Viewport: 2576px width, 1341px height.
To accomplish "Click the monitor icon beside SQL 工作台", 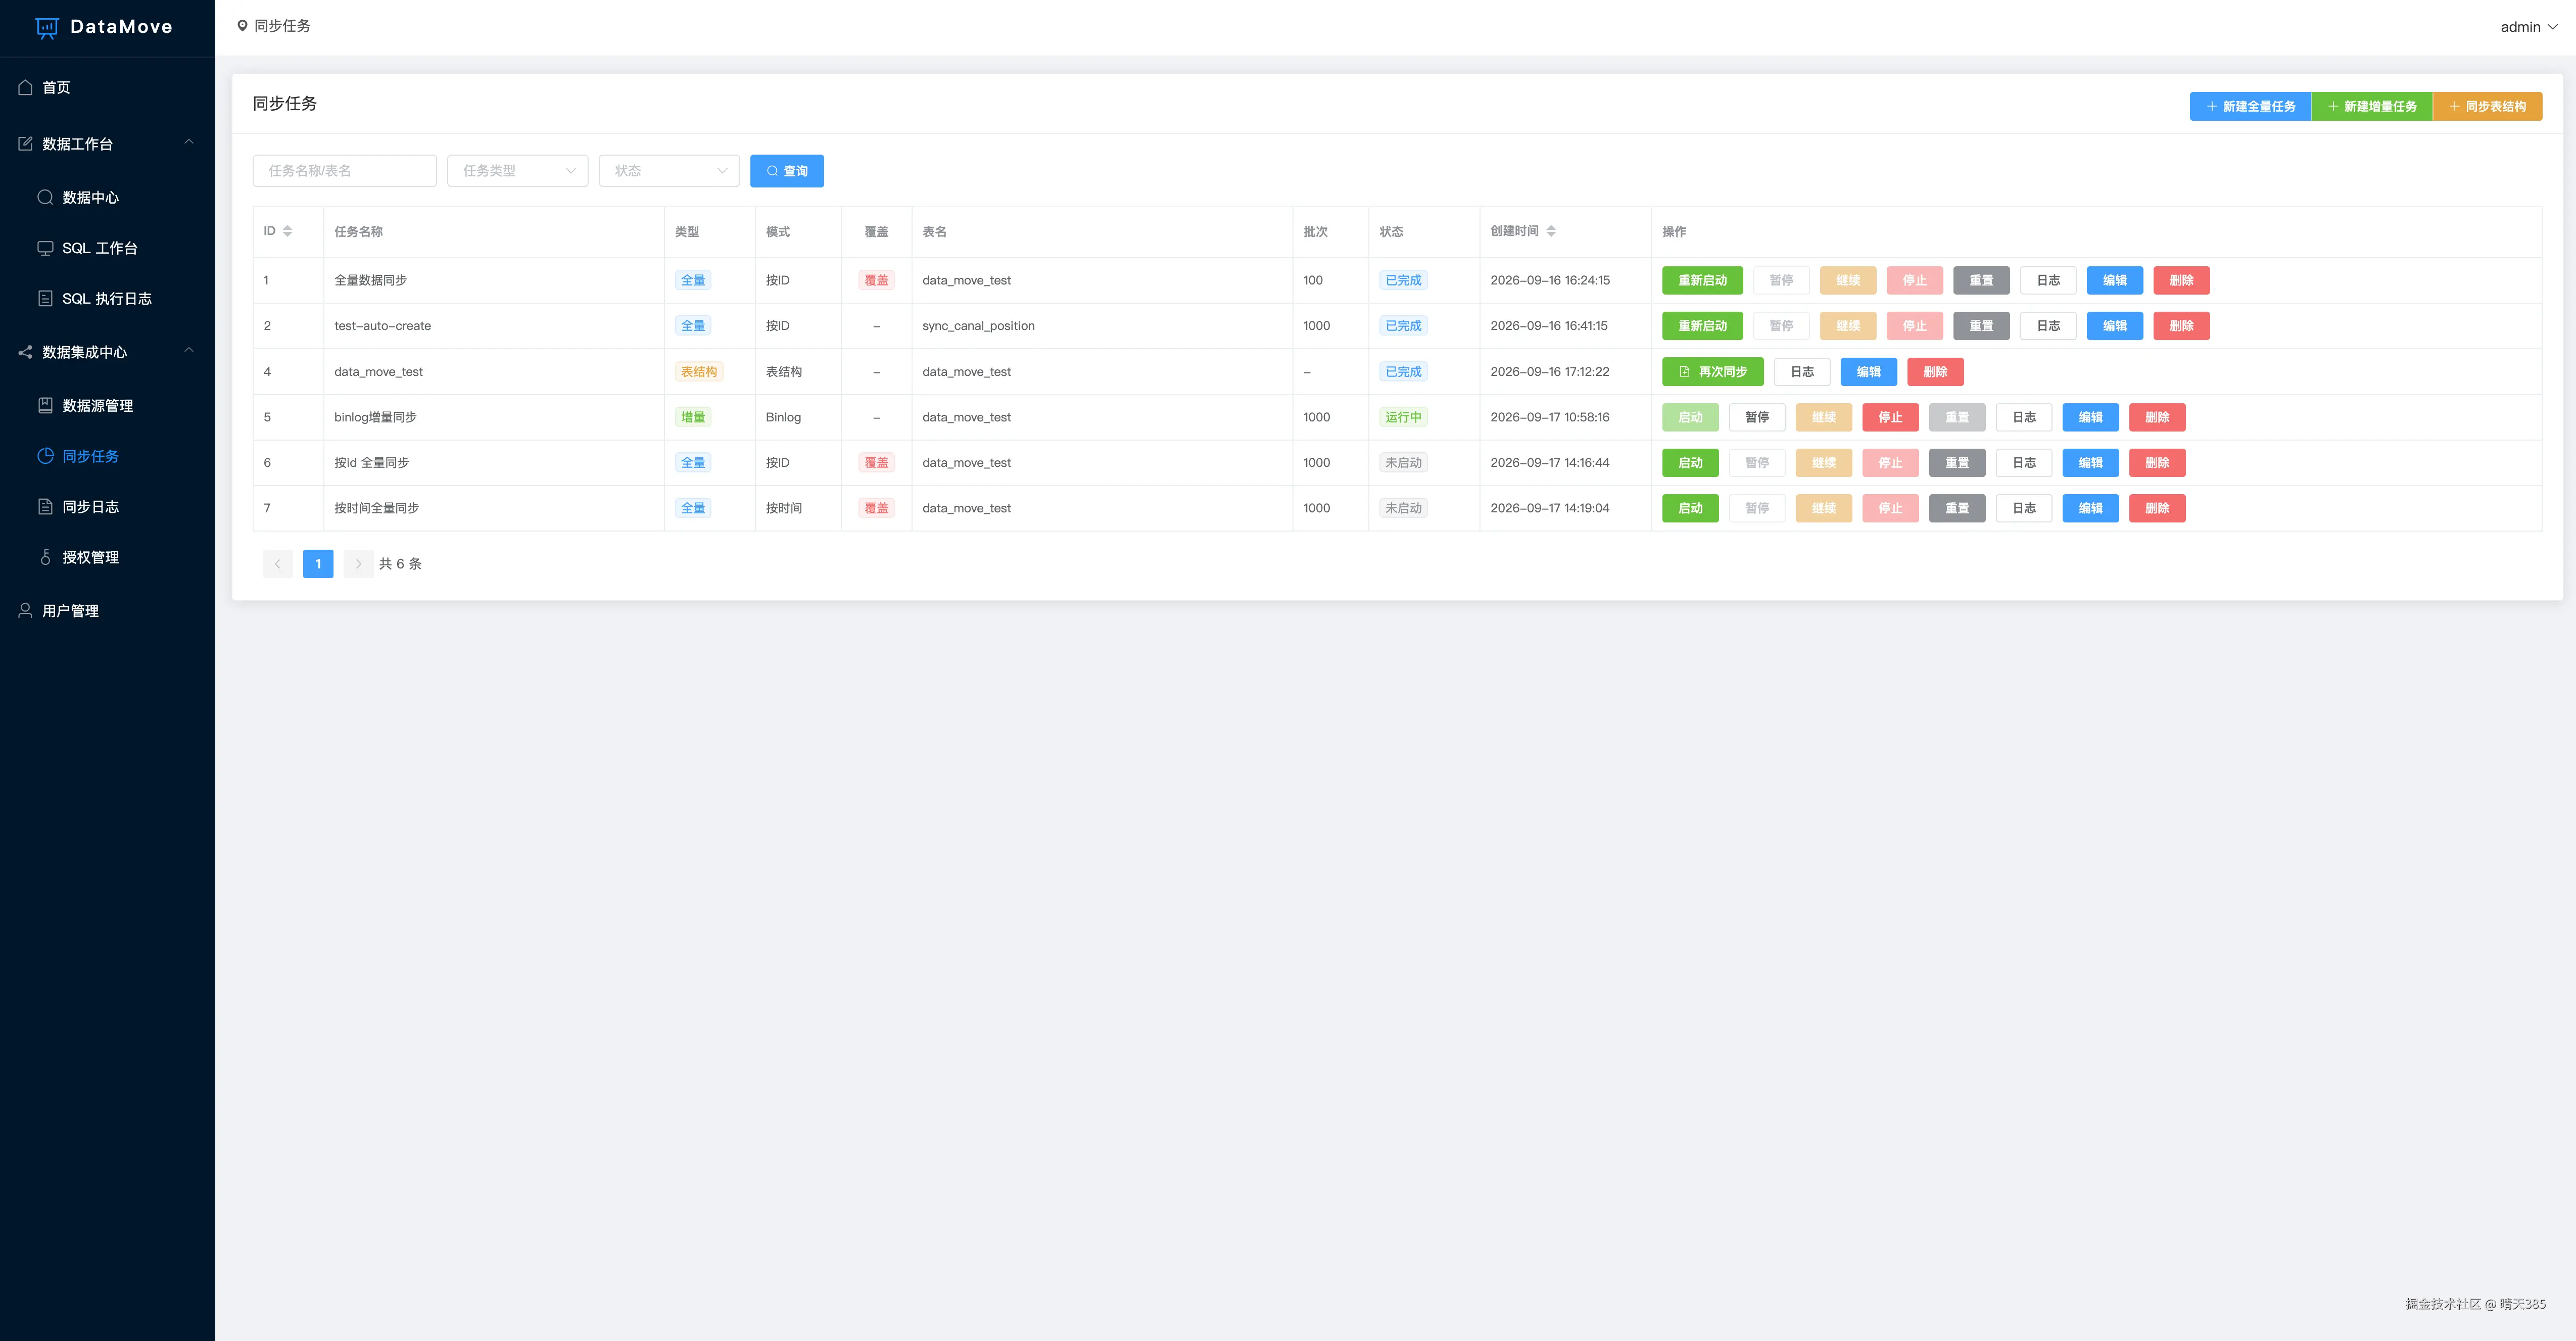I will coord(45,248).
